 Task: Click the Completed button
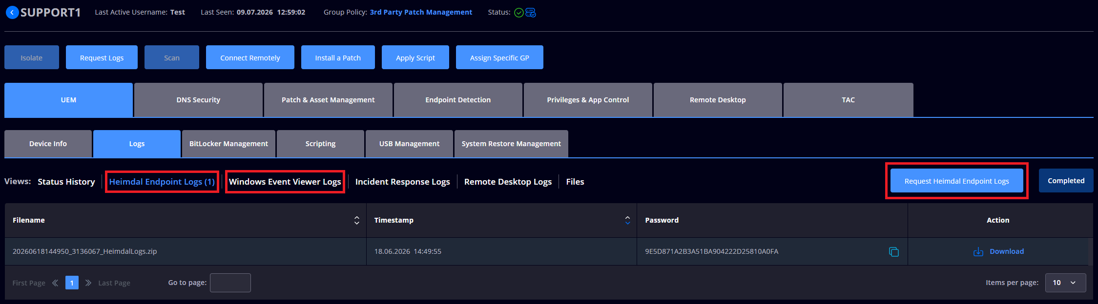[1066, 181]
